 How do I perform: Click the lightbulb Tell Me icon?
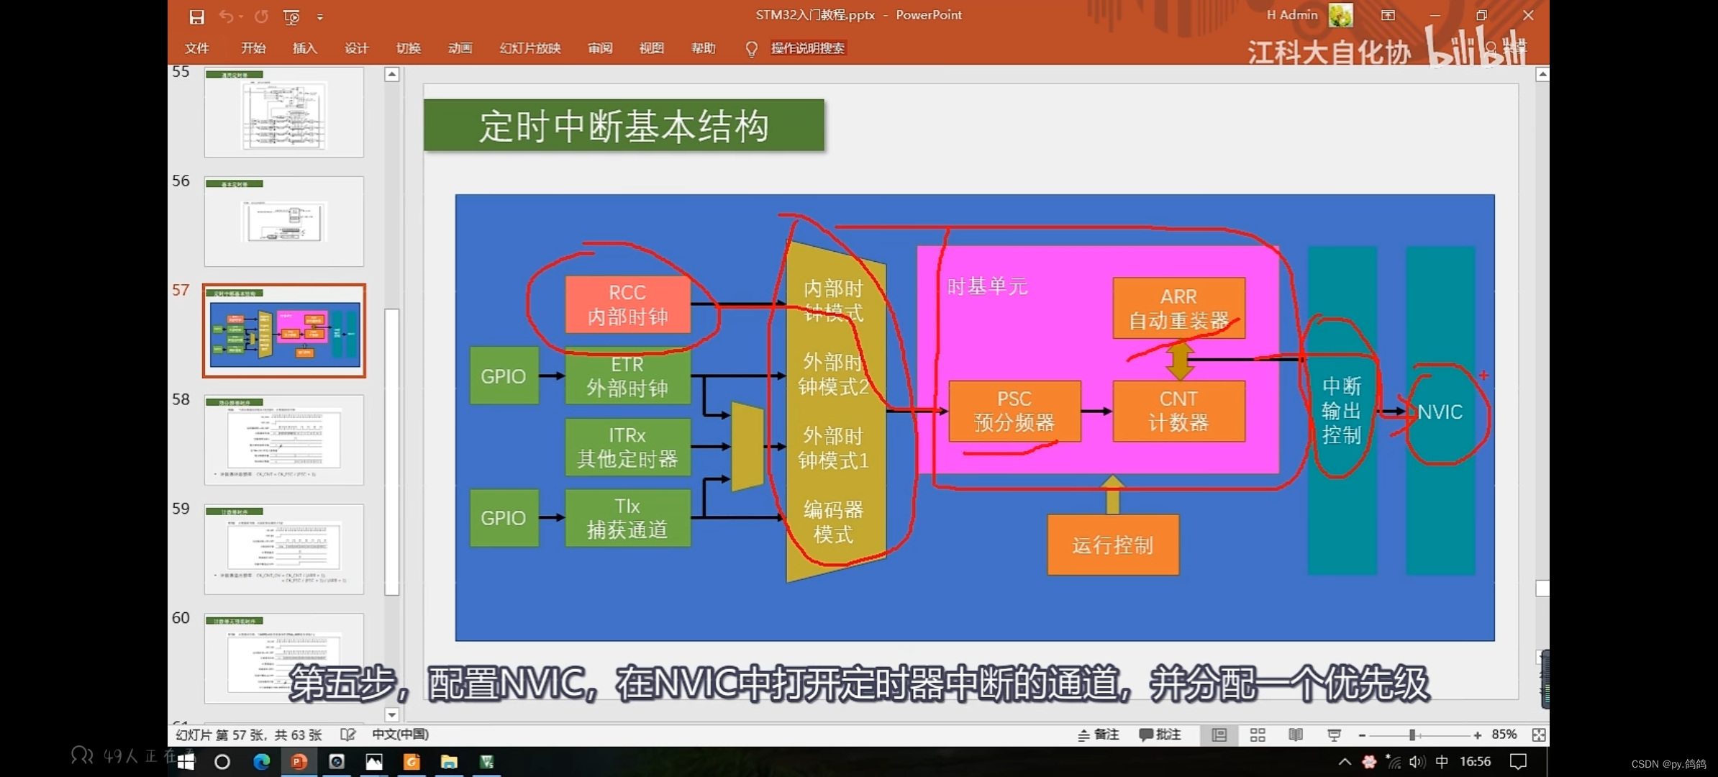coord(752,49)
